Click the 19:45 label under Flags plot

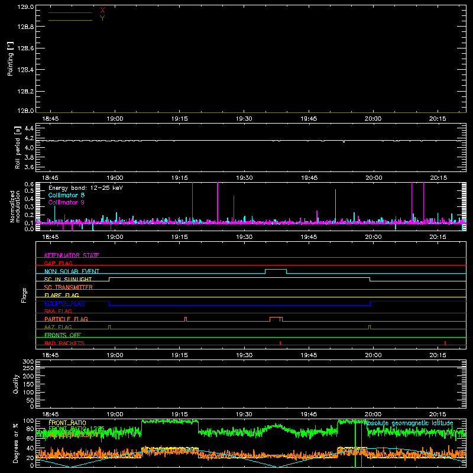click(309, 355)
